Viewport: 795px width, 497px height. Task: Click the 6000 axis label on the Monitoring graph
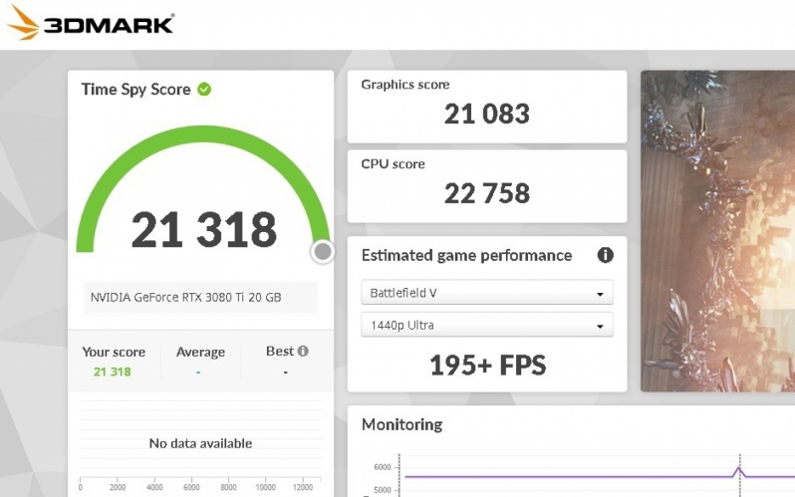point(383,467)
